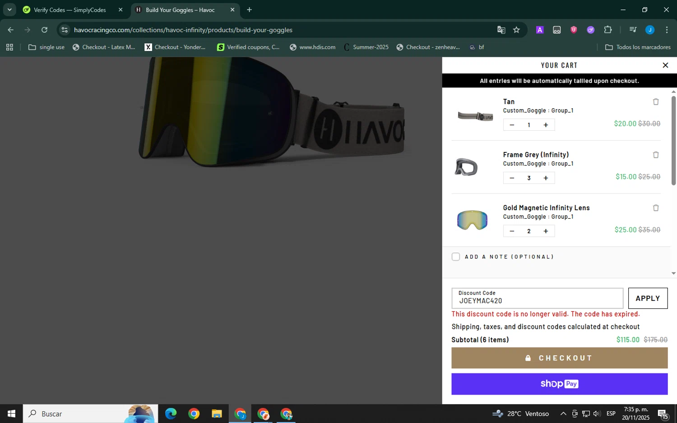Translate this page icon

point(501,30)
